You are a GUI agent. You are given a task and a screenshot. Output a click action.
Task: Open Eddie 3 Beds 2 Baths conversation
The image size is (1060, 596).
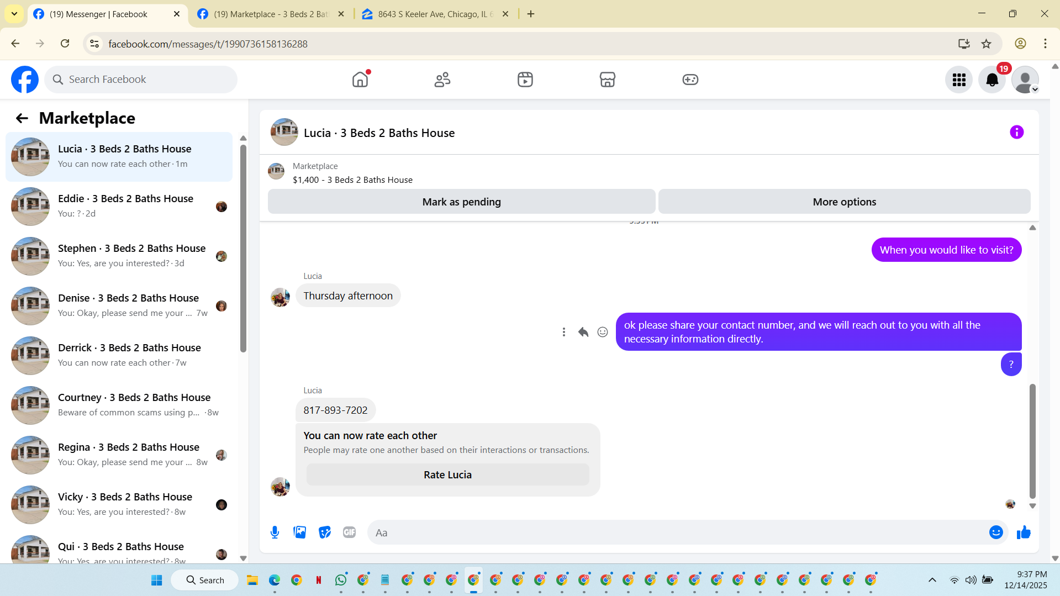[x=119, y=207]
